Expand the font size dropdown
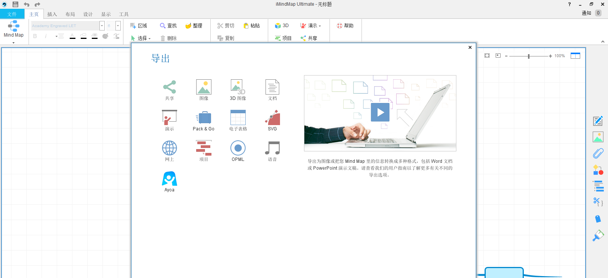Viewport: 608px width, 278px height. (x=118, y=26)
